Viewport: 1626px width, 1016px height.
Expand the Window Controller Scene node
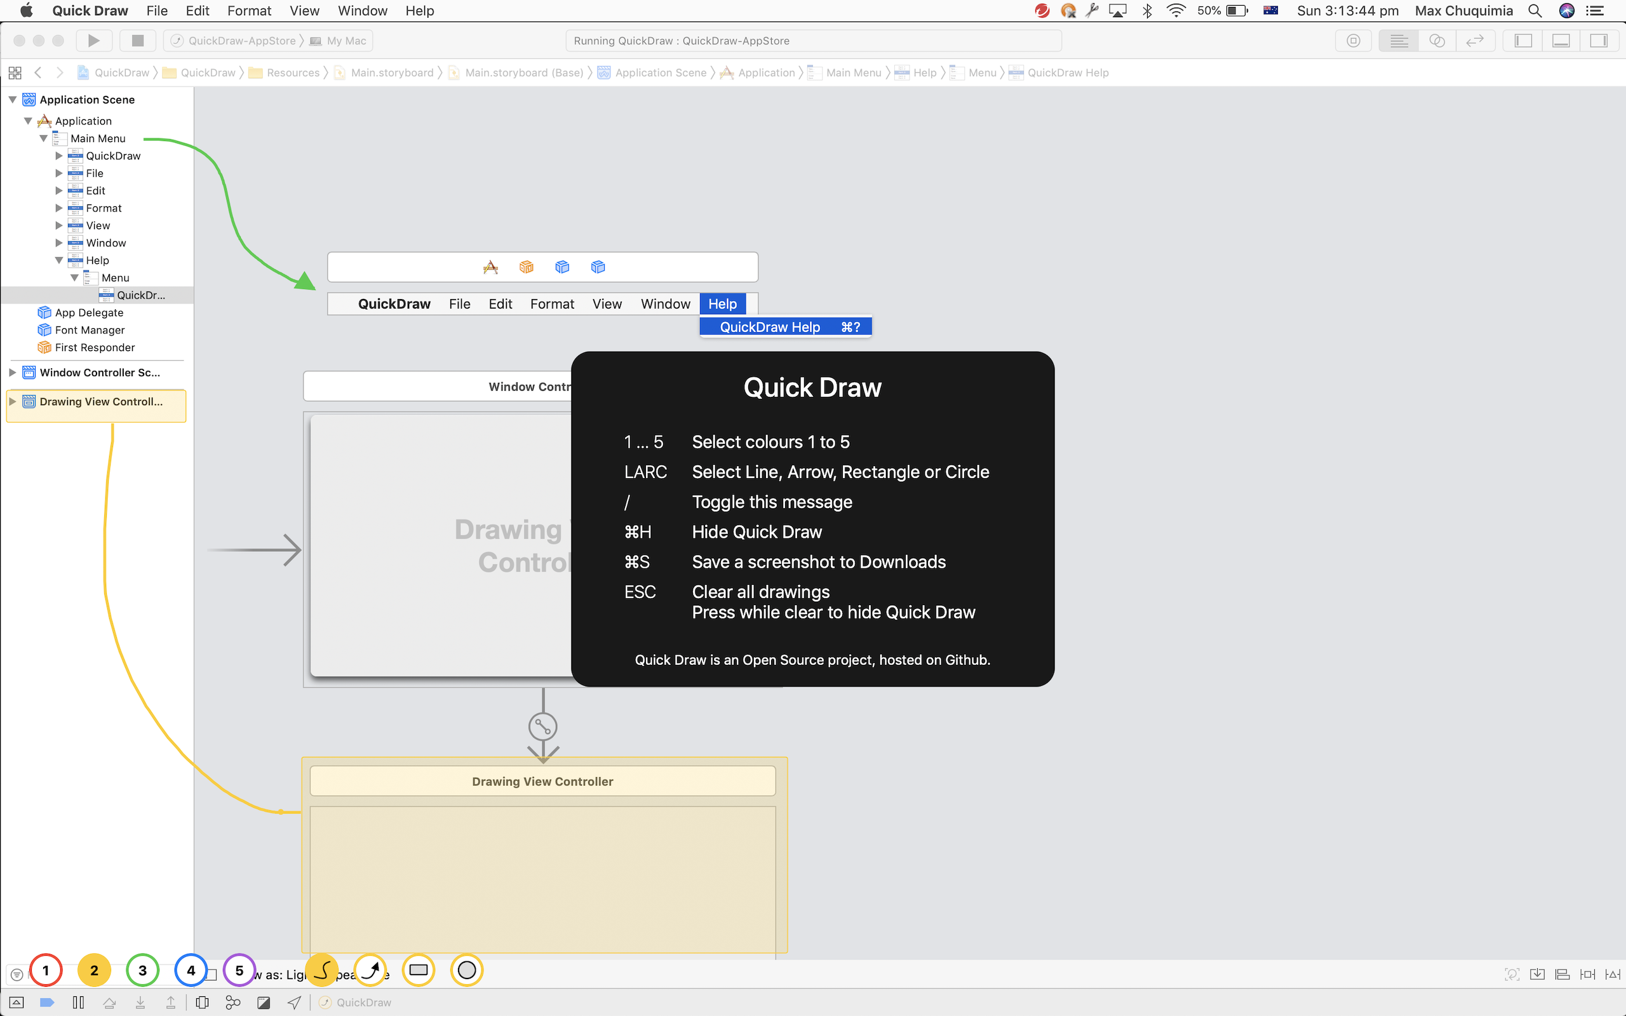(12, 372)
